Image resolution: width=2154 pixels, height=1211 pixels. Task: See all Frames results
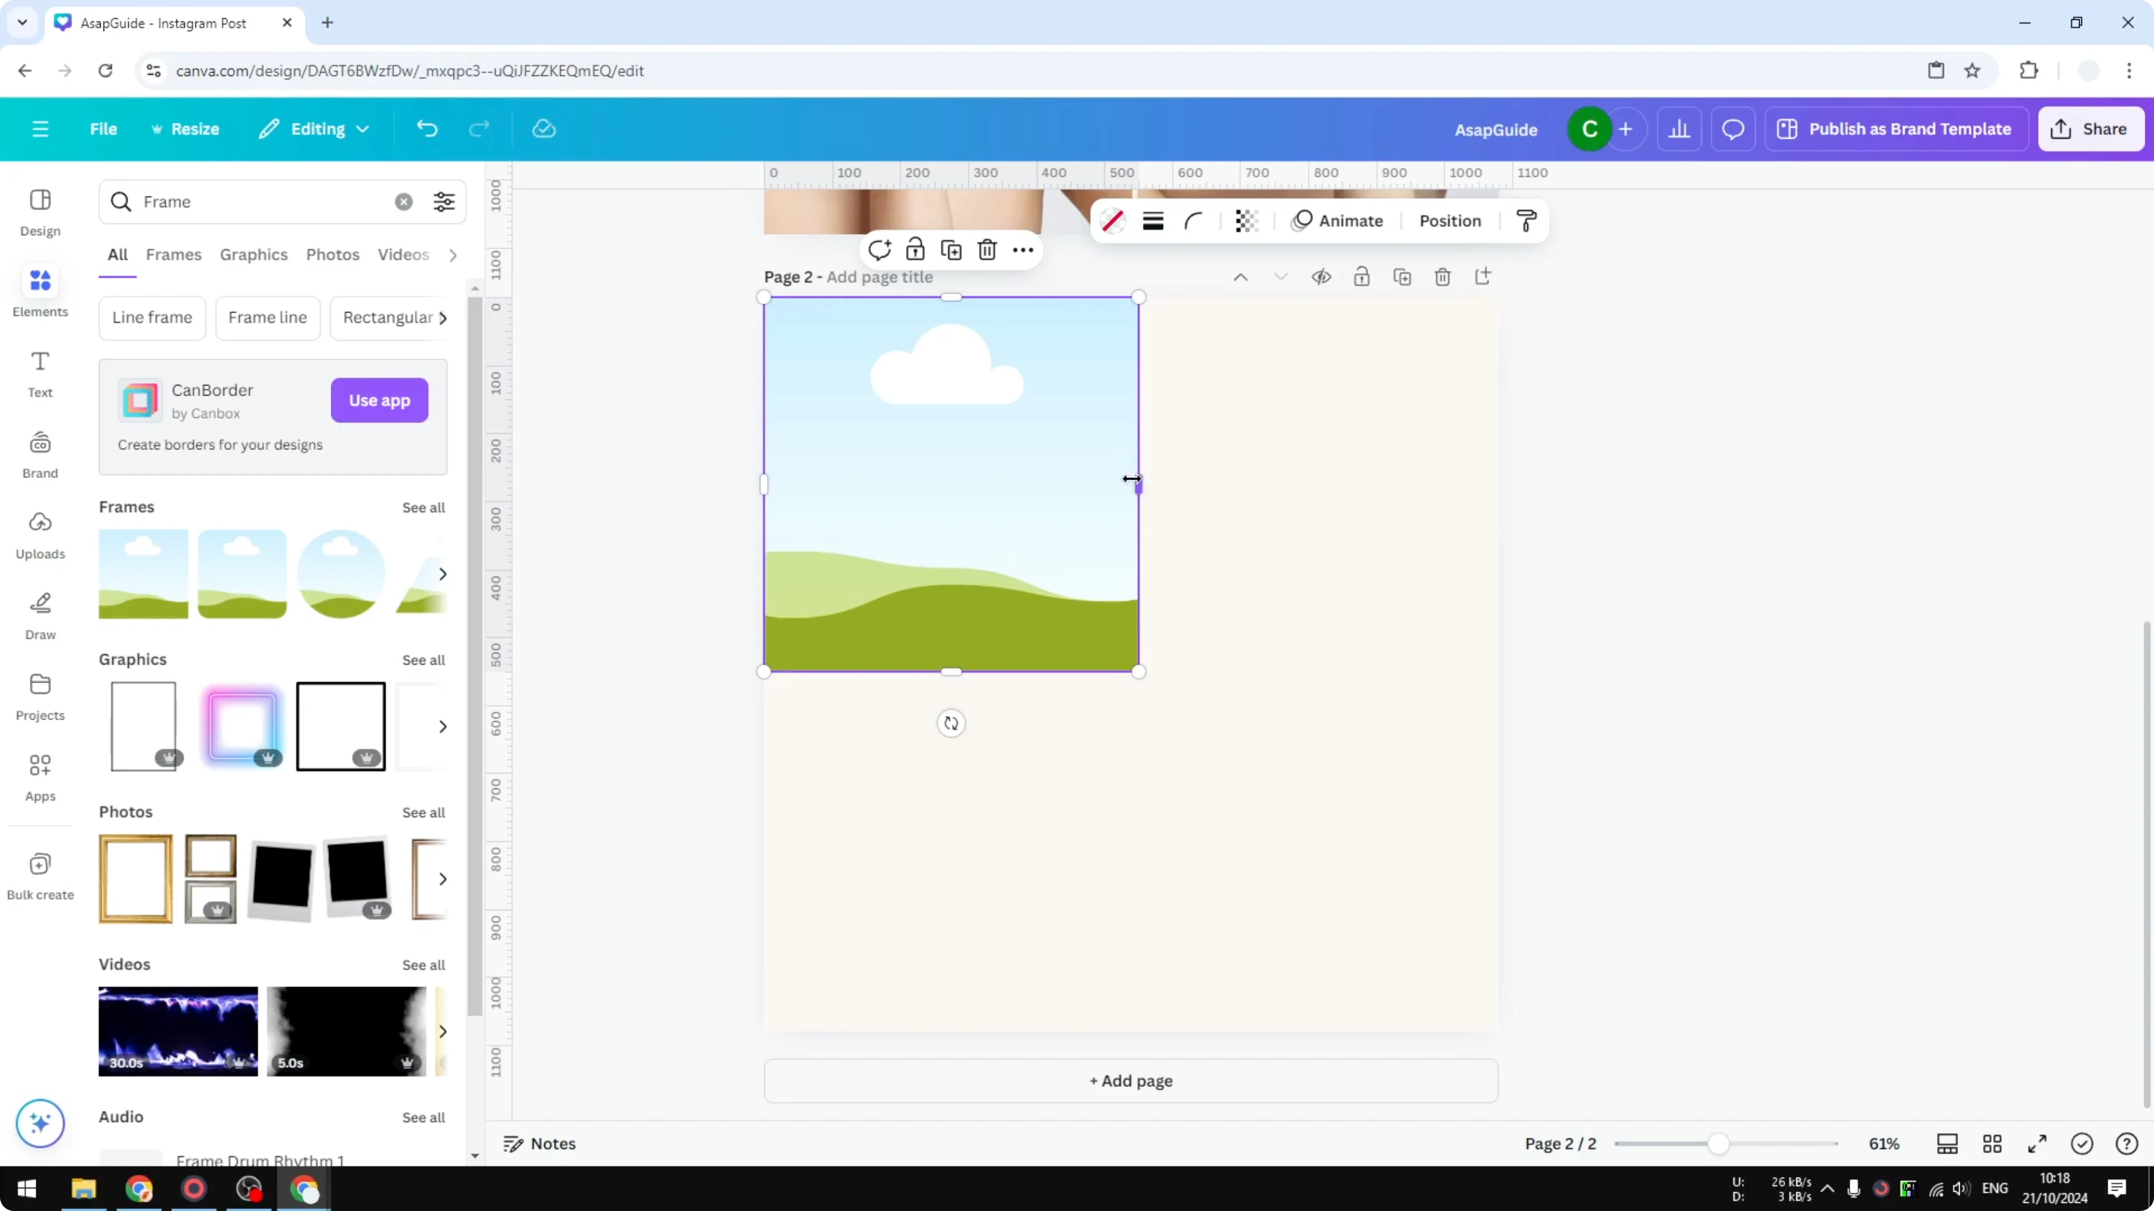[x=423, y=507]
